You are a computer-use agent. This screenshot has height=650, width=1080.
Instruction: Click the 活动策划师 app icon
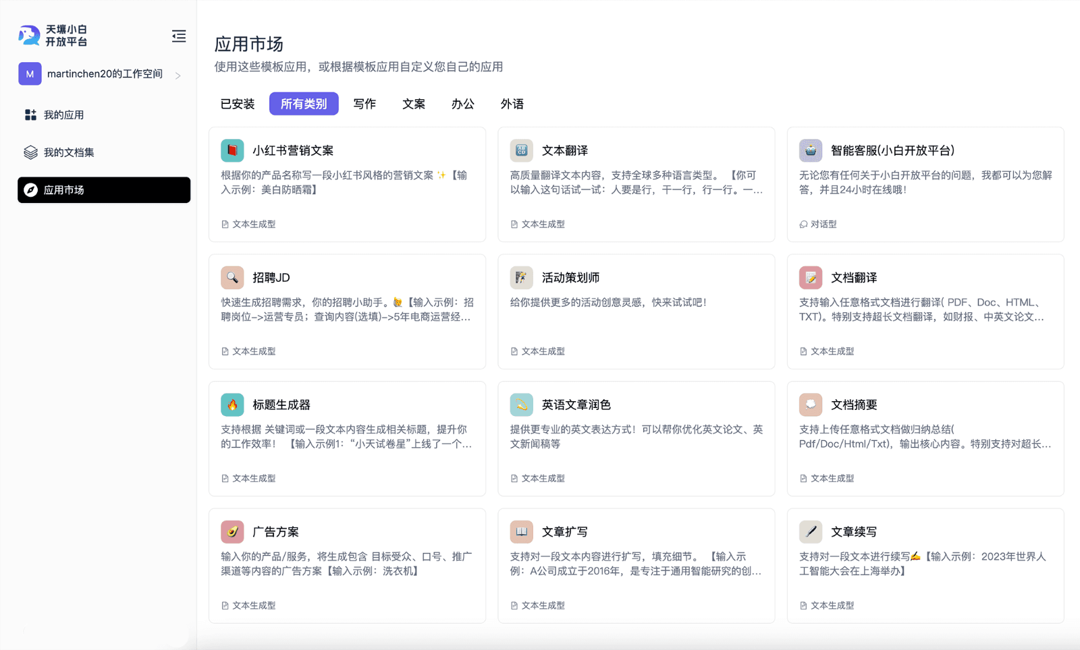[520, 277]
